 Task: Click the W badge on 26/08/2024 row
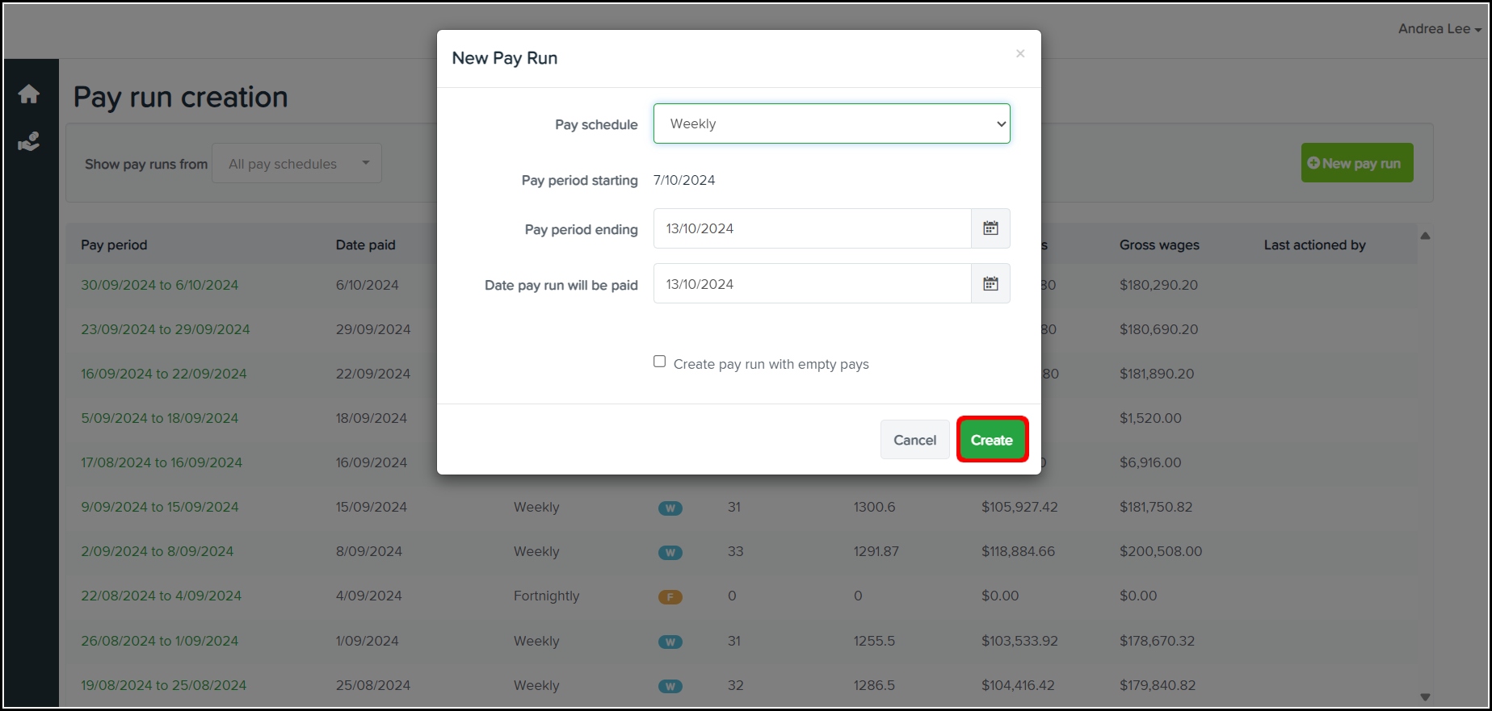(x=670, y=642)
